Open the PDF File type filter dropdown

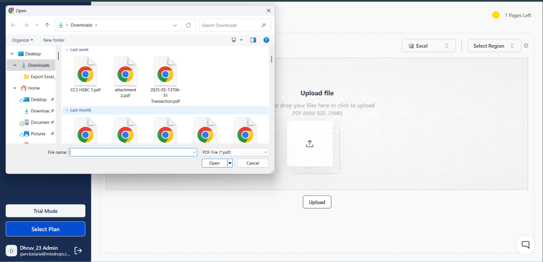[235, 152]
